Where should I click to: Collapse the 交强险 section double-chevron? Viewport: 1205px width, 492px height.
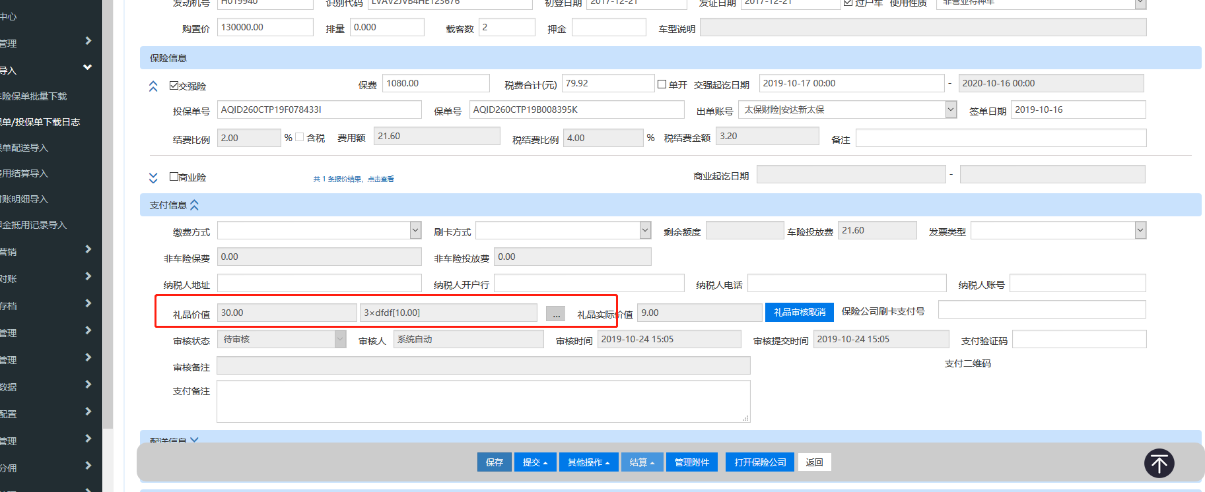coord(153,86)
